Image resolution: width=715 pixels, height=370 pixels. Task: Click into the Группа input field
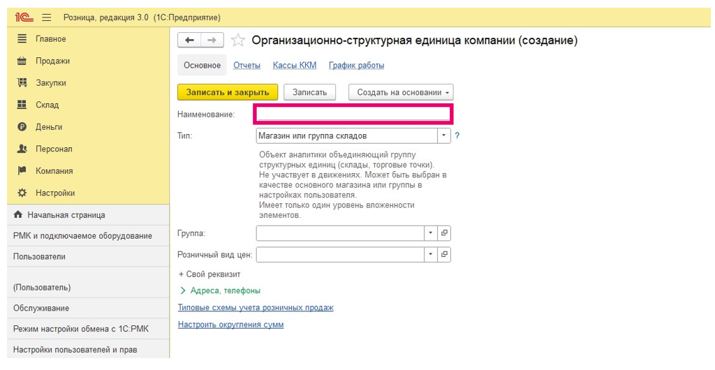(x=340, y=233)
